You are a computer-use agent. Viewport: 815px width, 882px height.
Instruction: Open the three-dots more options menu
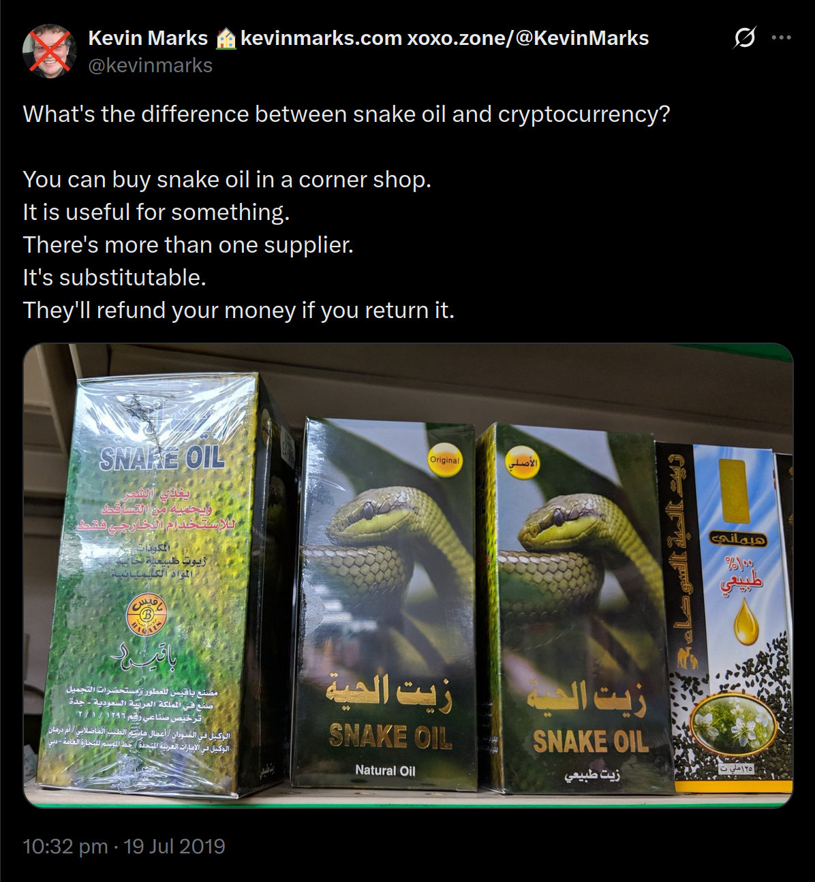point(781,37)
